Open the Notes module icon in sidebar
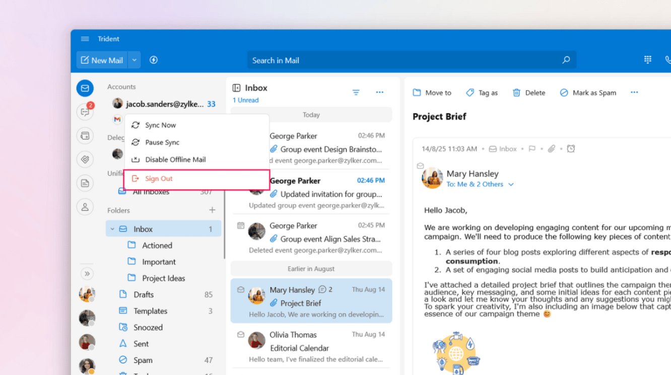The image size is (671, 375). coord(85,183)
